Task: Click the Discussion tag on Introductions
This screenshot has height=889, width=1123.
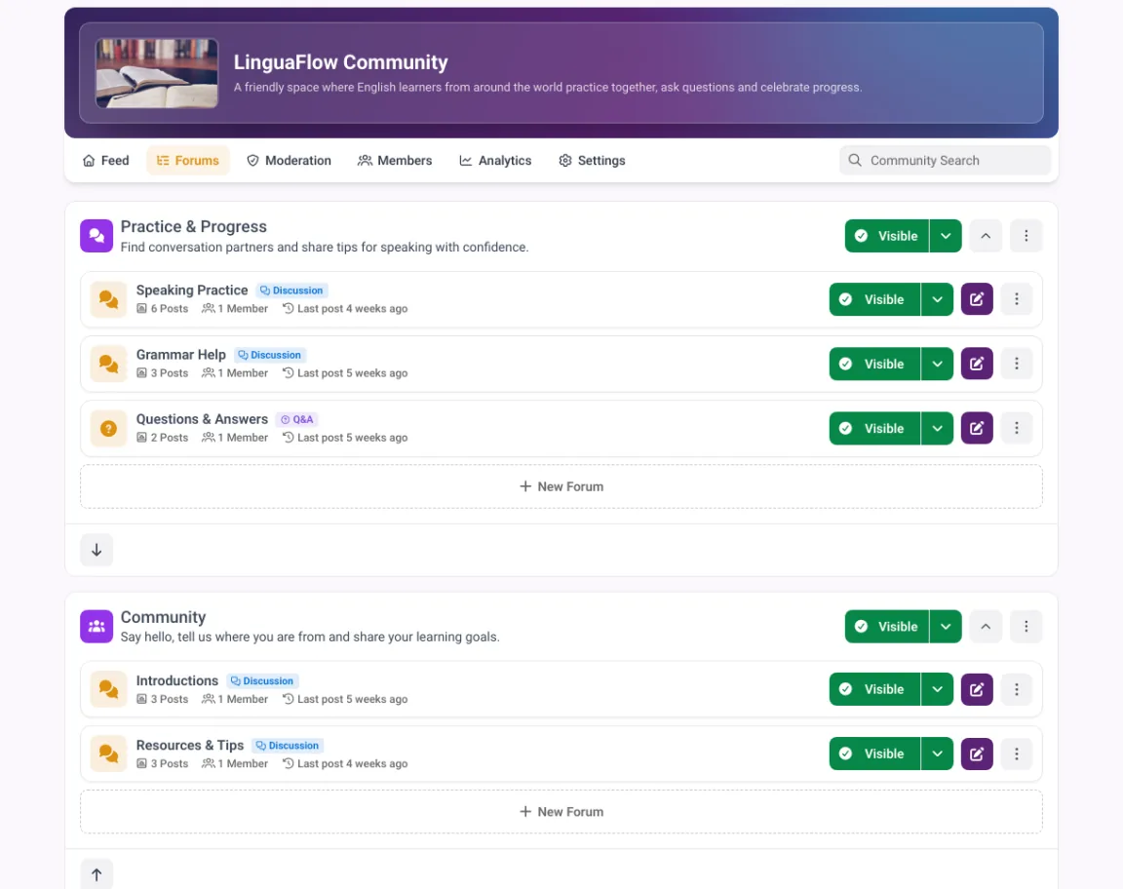Action: pos(262,680)
